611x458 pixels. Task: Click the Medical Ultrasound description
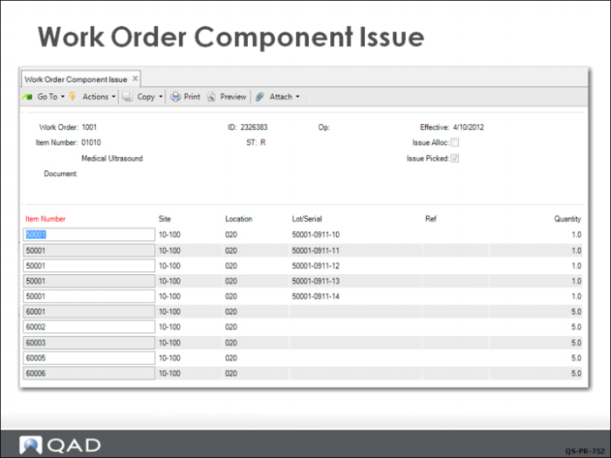coord(113,159)
